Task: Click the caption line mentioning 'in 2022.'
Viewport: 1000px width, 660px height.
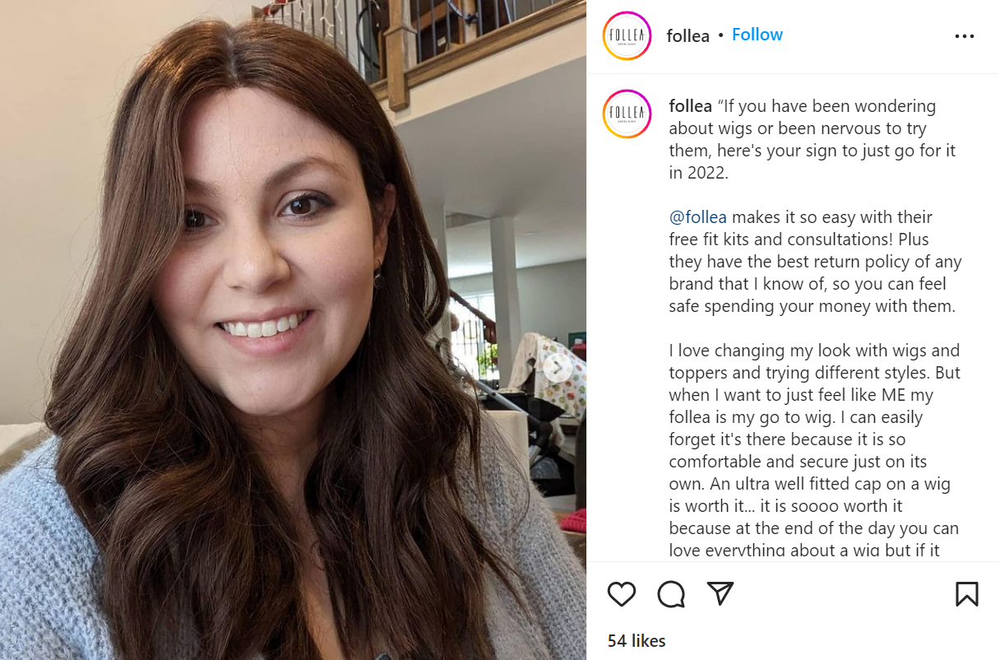Action: (x=698, y=173)
